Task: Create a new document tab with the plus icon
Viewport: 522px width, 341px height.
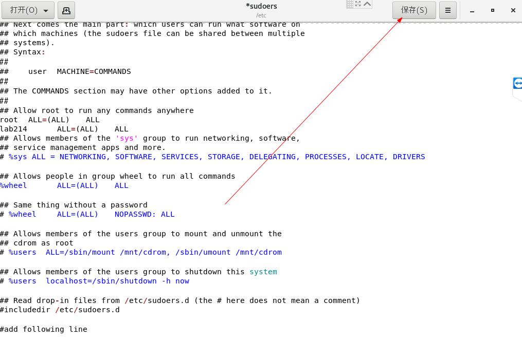Action: (66, 10)
